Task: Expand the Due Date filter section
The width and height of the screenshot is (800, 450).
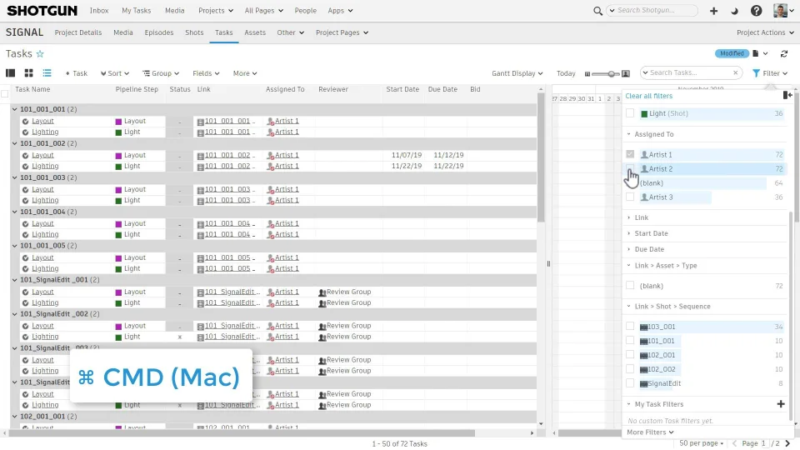Action: pyautogui.click(x=649, y=249)
